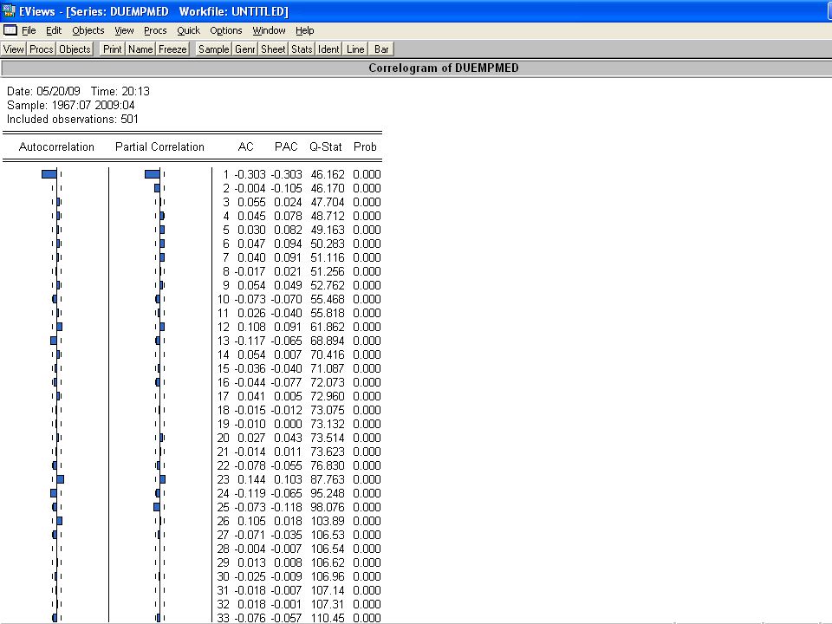Screen dimensions: 832x624
Task: Click the View button in series toolbar
Action: 13,49
